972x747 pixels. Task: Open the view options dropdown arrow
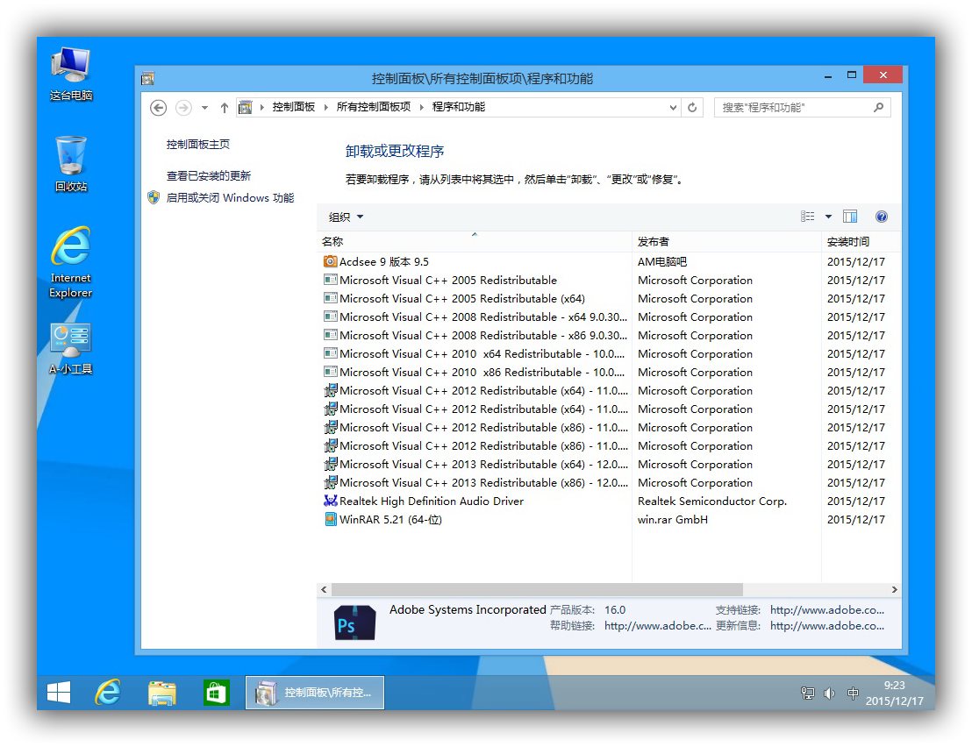828,217
